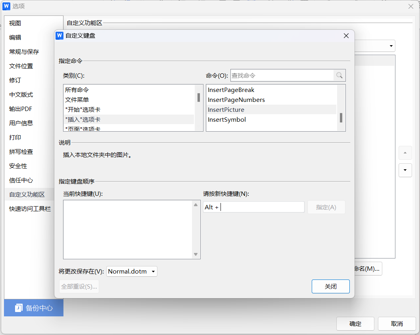Switch to 输出PDF settings
The height and width of the screenshot is (335, 420).
pyautogui.click(x=21, y=109)
